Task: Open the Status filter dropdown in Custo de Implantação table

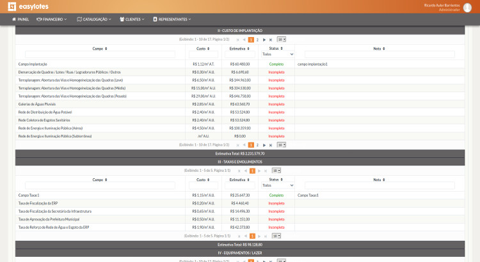Action: pos(277,54)
